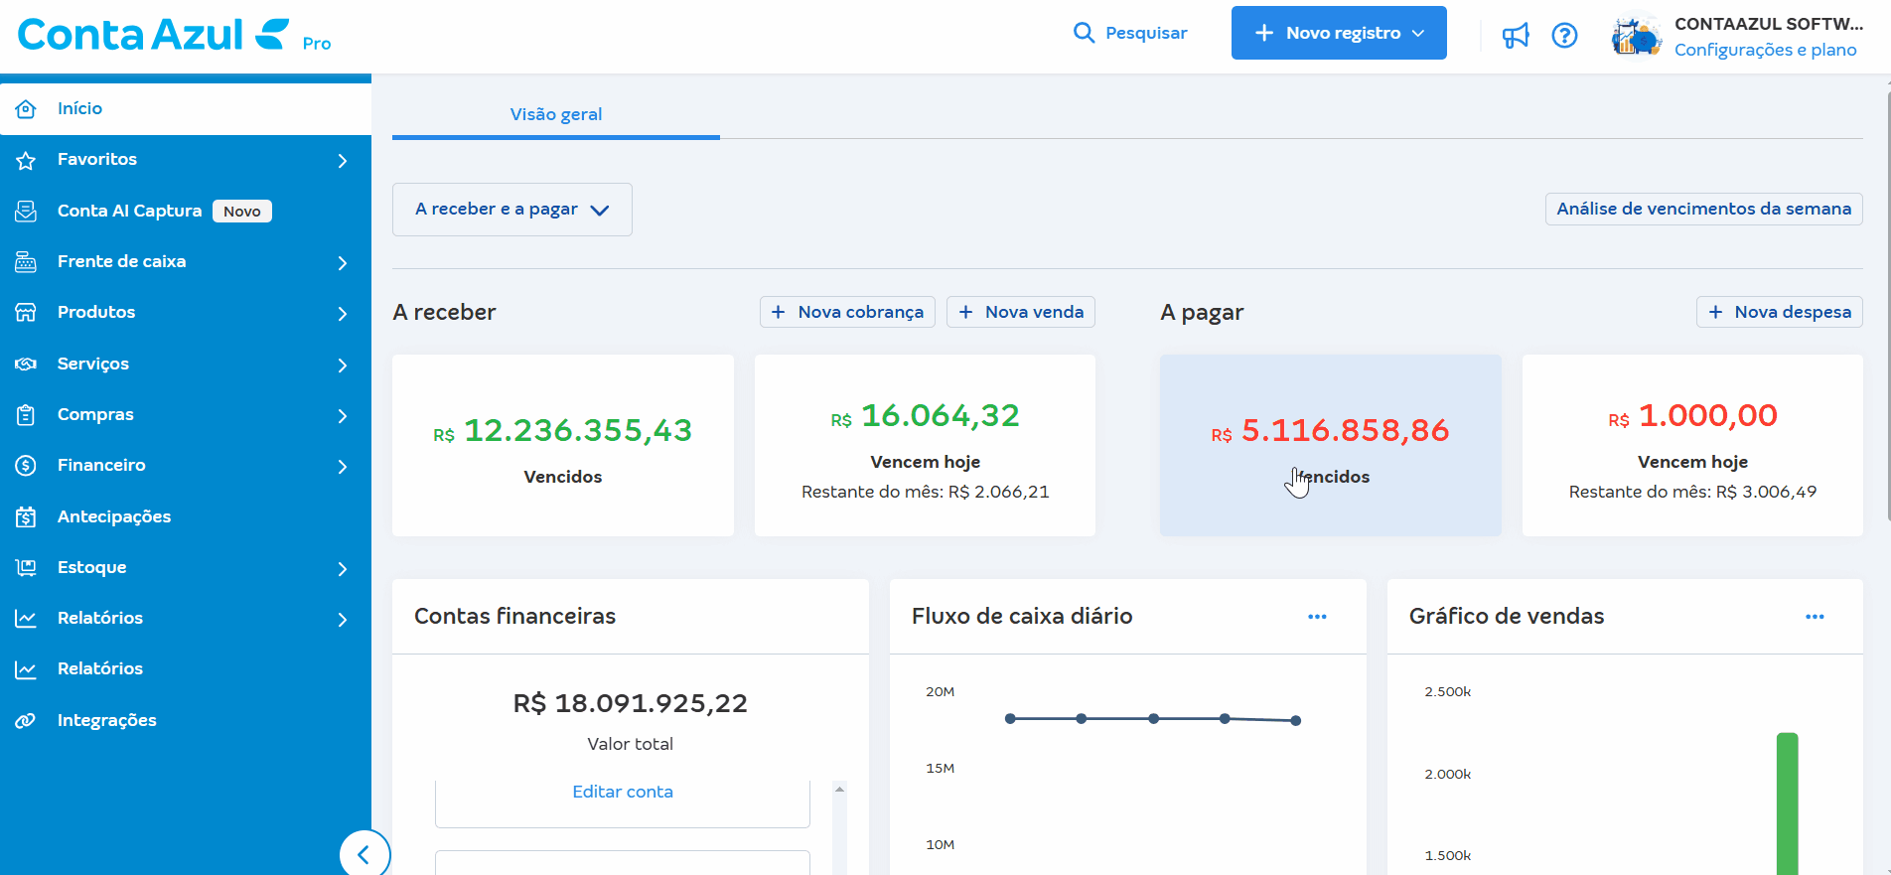Click the Restante do mês: R$ 3.006,49 text
1891x875 pixels.
pyautogui.click(x=1692, y=492)
